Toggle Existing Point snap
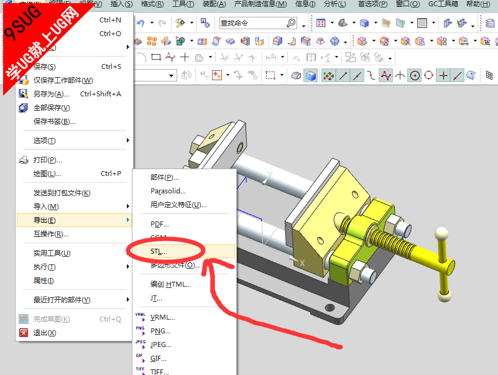This screenshot has height=375, width=498. click(443, 76)
